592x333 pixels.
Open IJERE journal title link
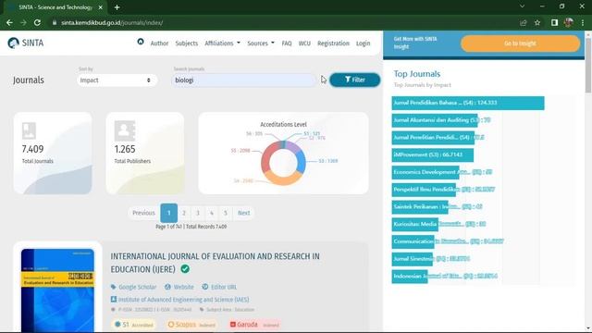pyautogui.click(x=215, y=263)
